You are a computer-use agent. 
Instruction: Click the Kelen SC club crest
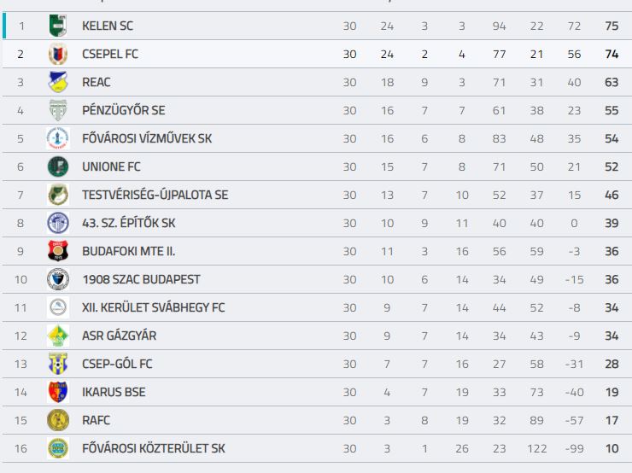point(58,26)
